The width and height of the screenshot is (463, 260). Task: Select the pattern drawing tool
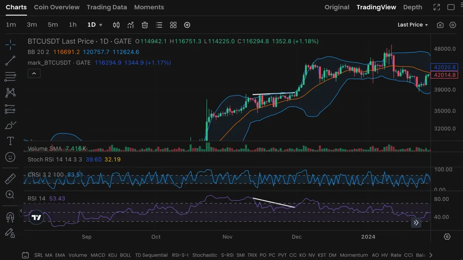(10, 93)
